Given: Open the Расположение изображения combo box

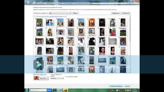Looking at the screenshot, I should (60, 13).
